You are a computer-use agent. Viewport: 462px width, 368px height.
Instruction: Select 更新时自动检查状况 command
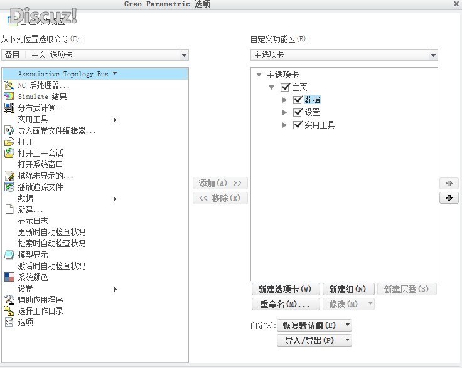52,232
